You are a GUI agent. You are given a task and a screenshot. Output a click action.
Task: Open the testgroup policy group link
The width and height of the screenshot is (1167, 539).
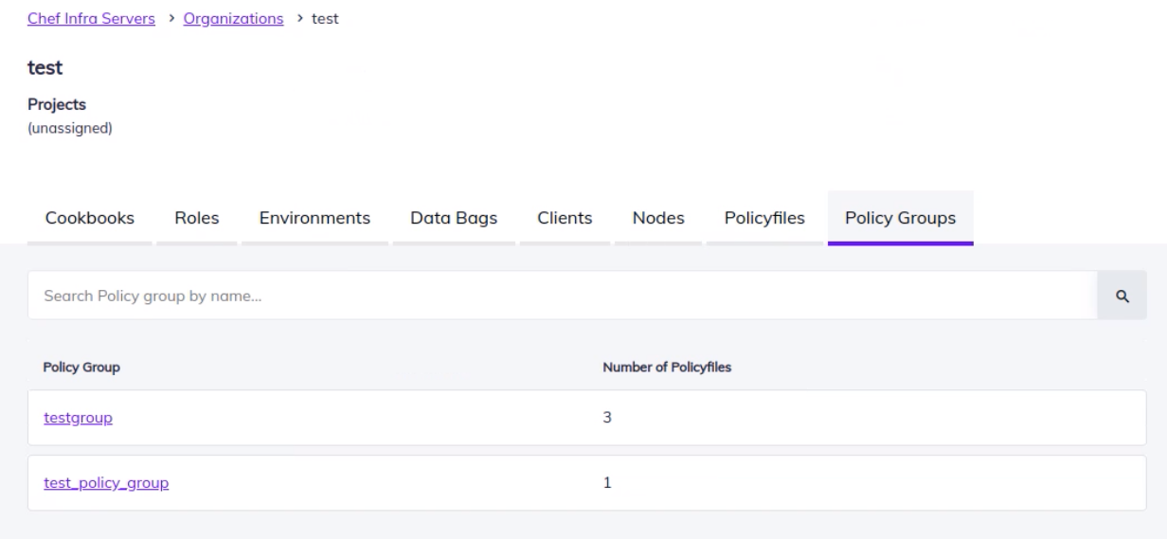point(79,418)
